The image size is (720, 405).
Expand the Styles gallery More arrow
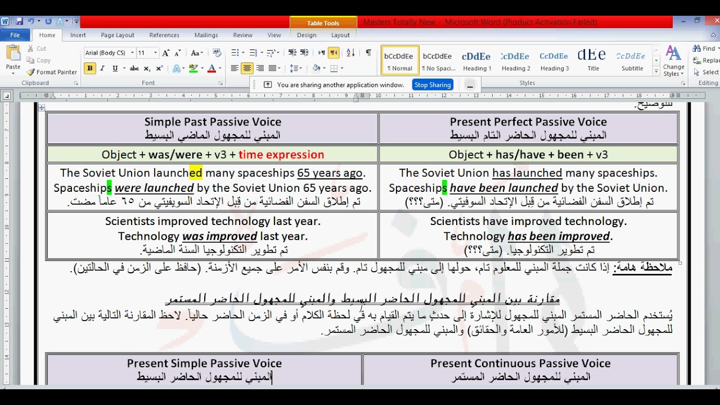pos(656,72)
